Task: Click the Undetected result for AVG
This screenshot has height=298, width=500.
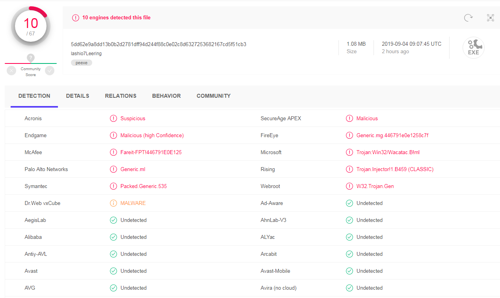Action: pyautogui.click(x=134, y=288)
